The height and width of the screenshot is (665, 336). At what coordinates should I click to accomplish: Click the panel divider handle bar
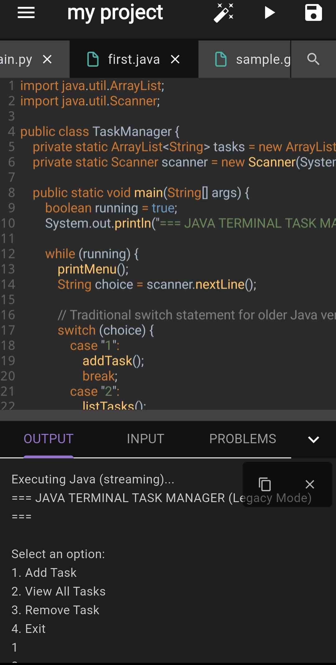coord(168,415)
